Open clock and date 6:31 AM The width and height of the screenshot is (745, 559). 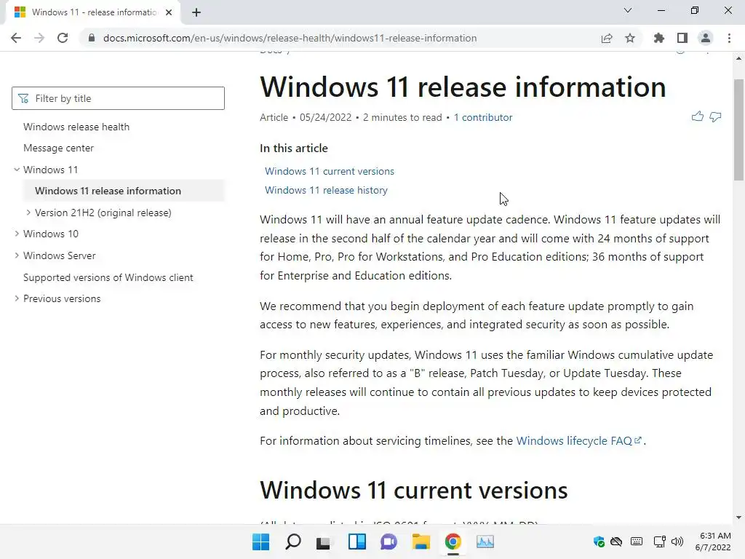pos(713,542)
